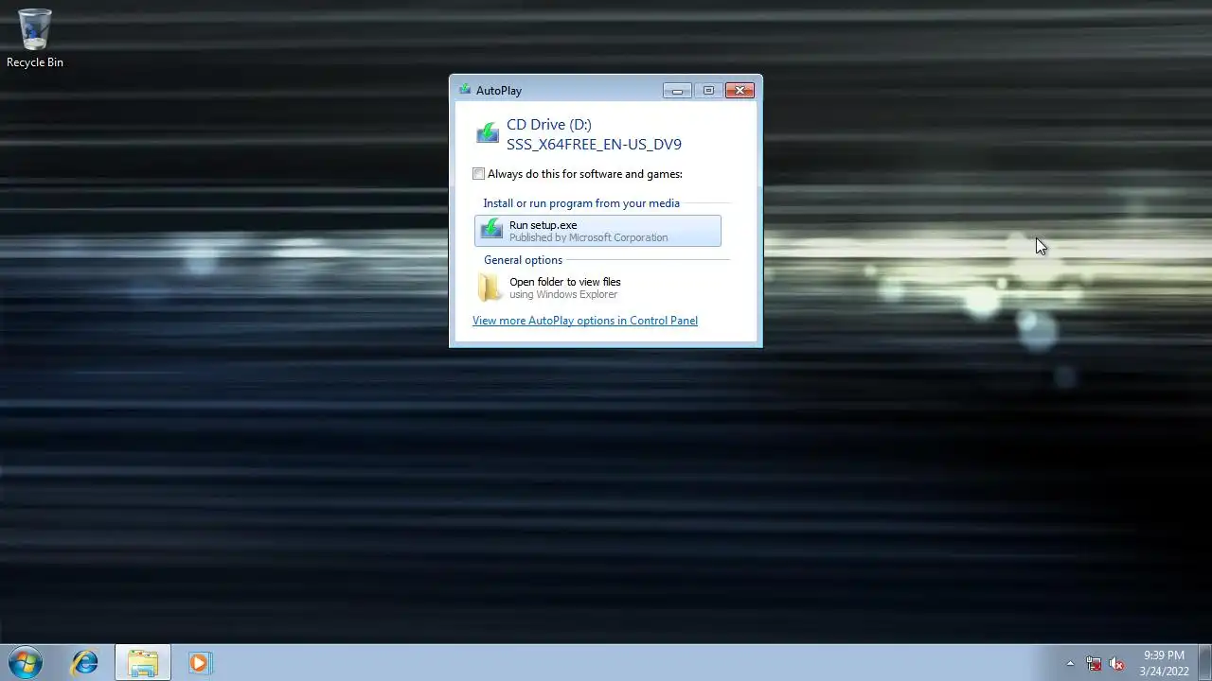Click the AutoPlay title bar icon
Screen dimensions: 1212x681
(465, 90)
